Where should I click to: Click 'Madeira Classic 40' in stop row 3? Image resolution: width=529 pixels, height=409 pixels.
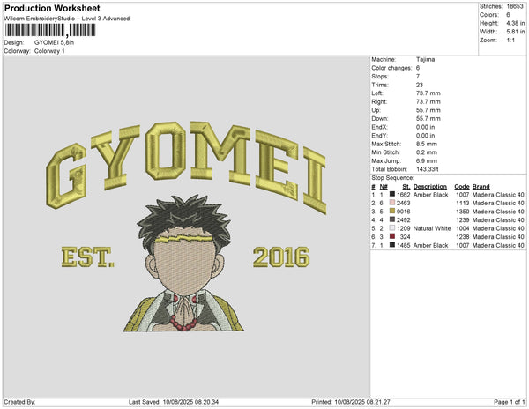pyautogui.click(x=498, y=212)
